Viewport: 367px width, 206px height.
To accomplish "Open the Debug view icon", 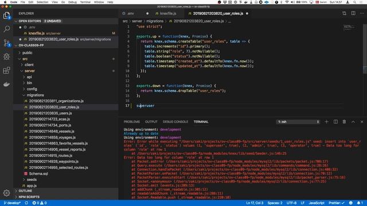I will pos(6,57).
